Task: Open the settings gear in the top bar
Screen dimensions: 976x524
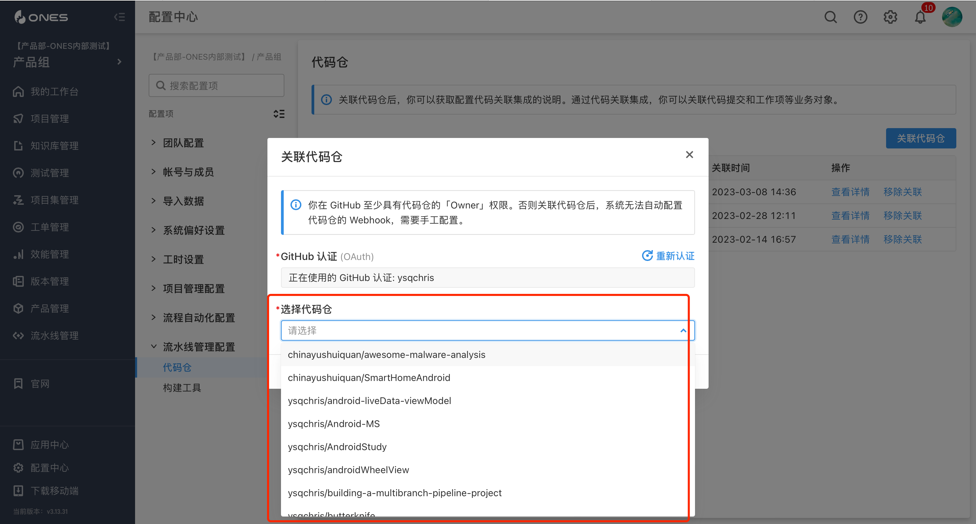Action: (x=890, y=17)
